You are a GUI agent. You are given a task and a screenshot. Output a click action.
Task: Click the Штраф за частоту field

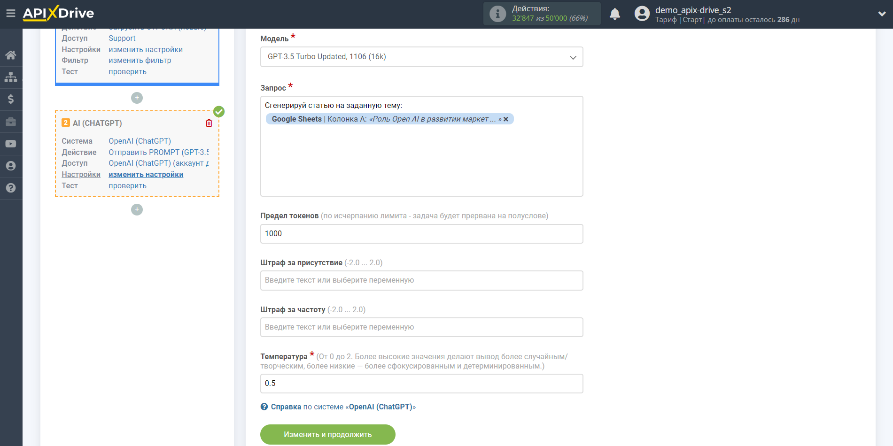421,327
